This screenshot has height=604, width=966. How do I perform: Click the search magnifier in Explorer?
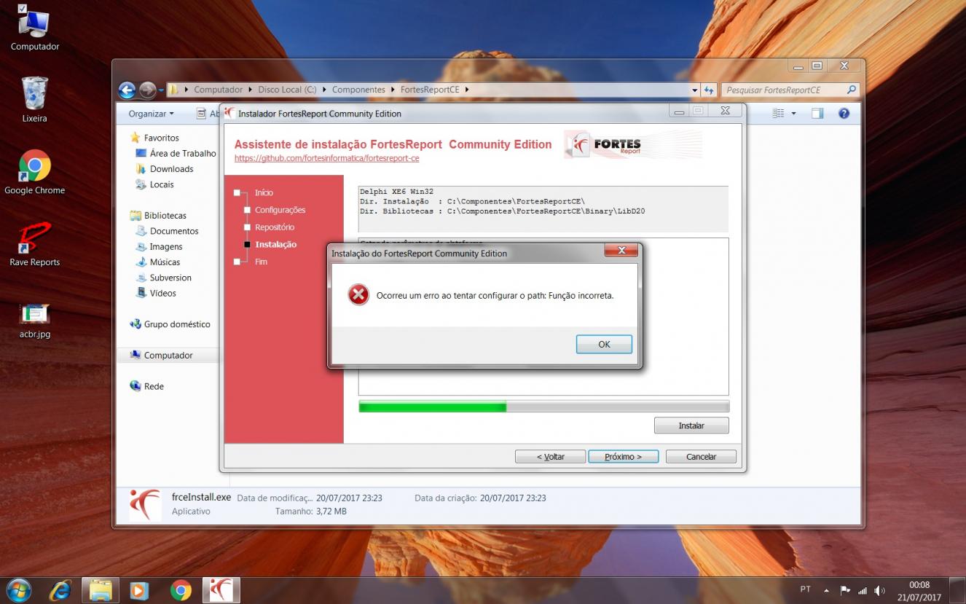point(852,90)
